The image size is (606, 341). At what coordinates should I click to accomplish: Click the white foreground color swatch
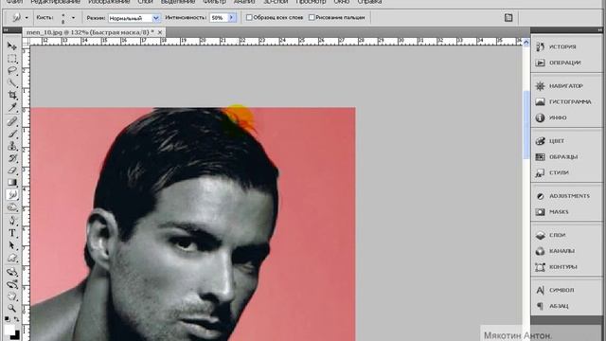pos(9,330)
